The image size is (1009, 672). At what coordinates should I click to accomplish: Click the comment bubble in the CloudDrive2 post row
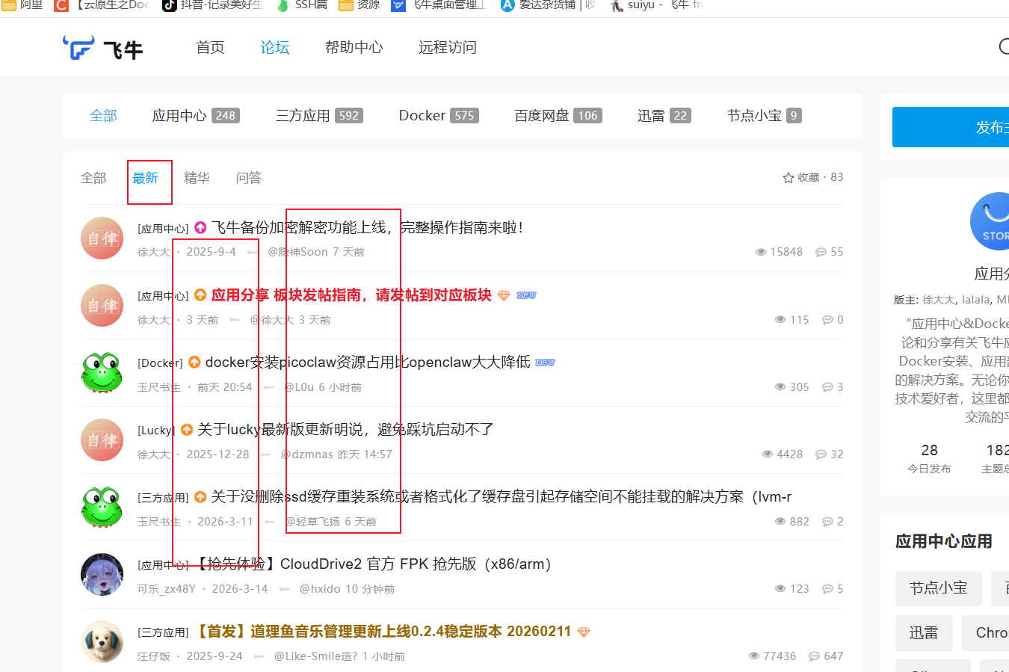click(827, 589)
